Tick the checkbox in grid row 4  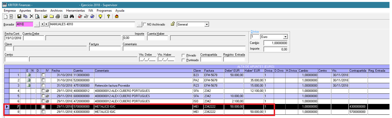[43, 91]
